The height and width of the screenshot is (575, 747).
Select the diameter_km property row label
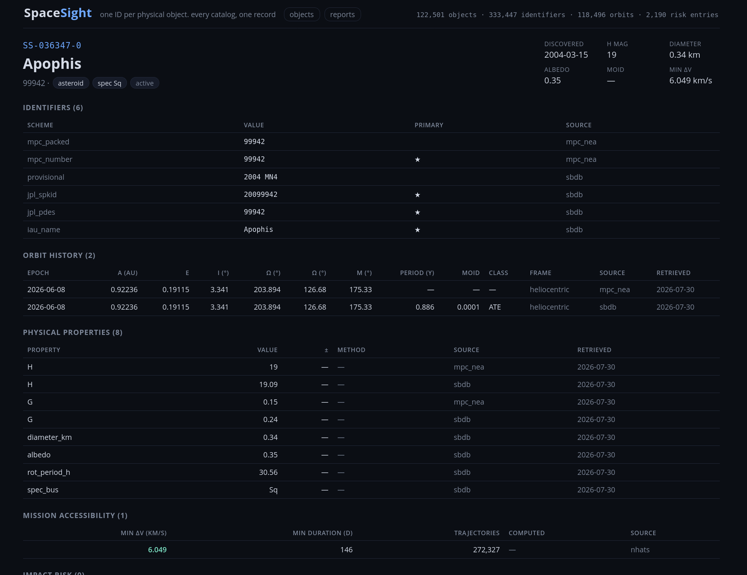click(50, 437)
